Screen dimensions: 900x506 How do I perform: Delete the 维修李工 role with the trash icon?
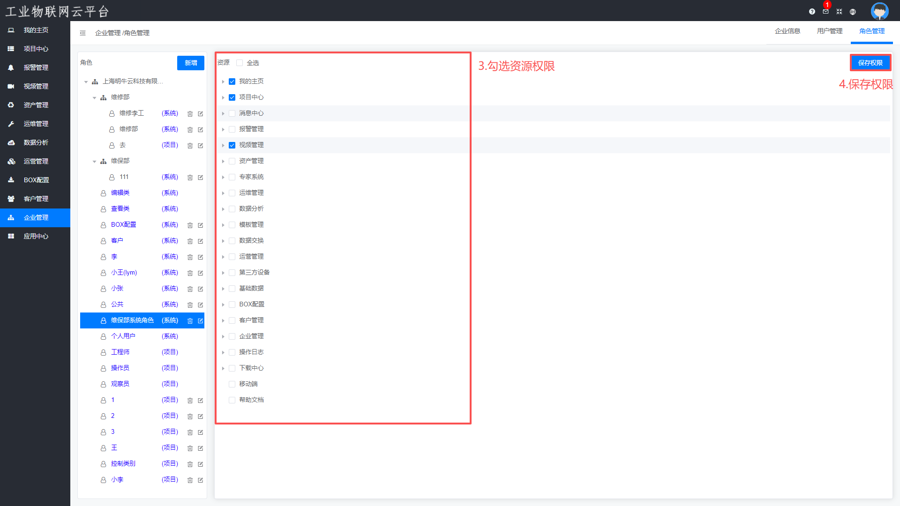click(190, 114)
